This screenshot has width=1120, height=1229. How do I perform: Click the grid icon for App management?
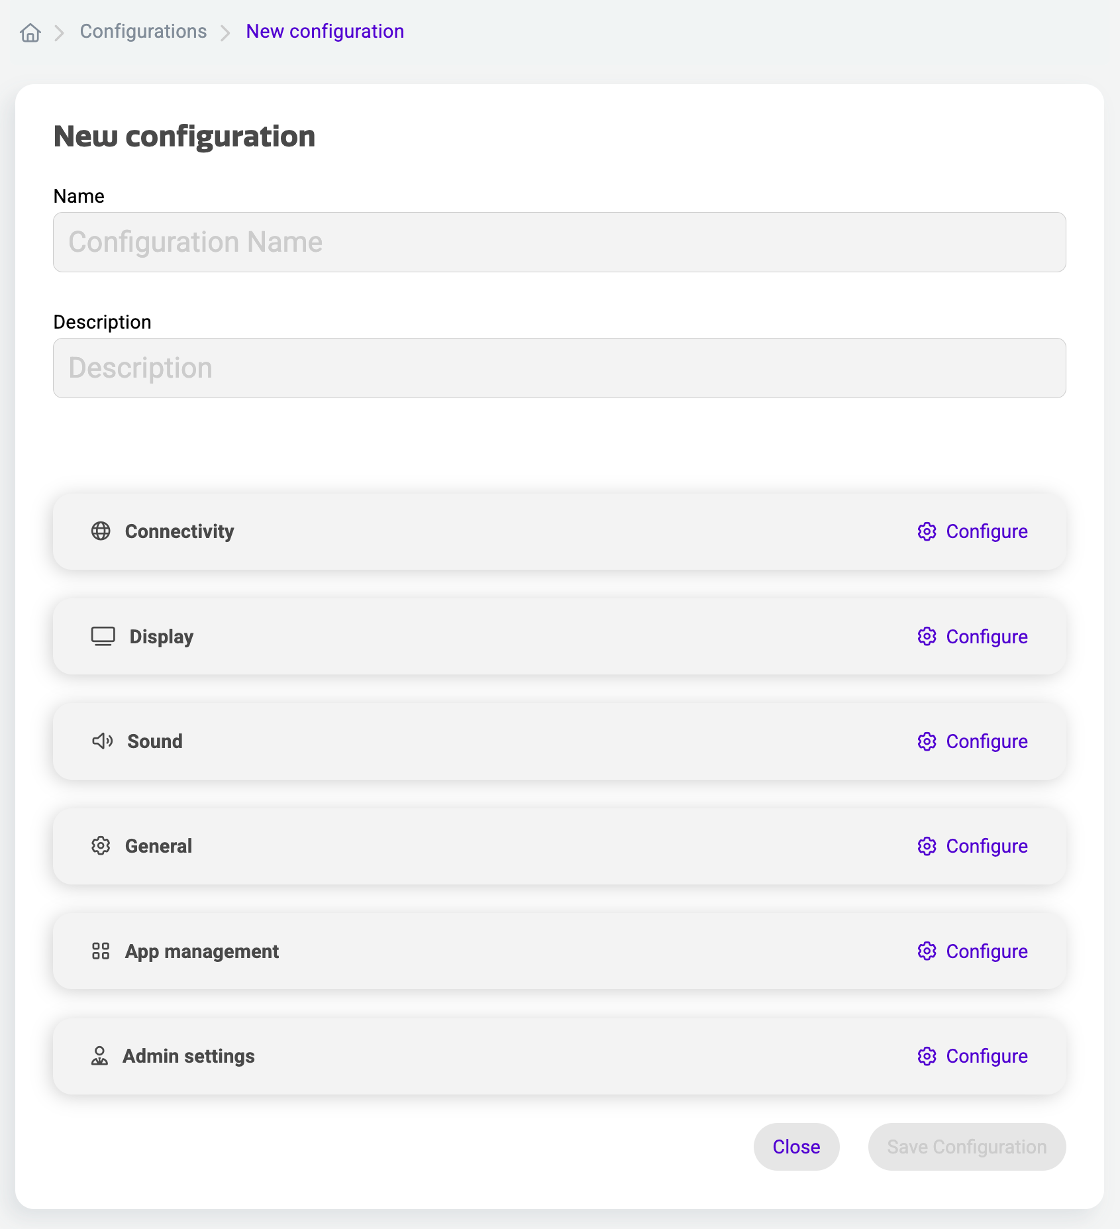pos(101,951)
